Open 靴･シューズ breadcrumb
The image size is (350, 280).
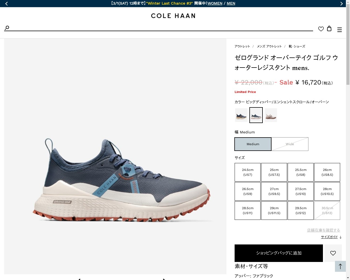(297, 46)
